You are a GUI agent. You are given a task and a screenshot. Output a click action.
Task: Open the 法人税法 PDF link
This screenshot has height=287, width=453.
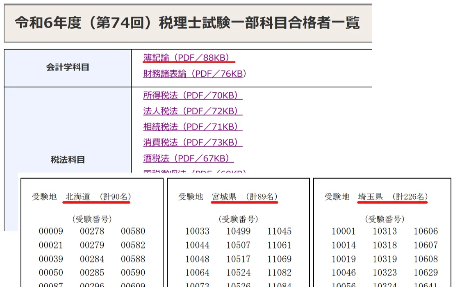pyautogui.click(x=193, y=111)
